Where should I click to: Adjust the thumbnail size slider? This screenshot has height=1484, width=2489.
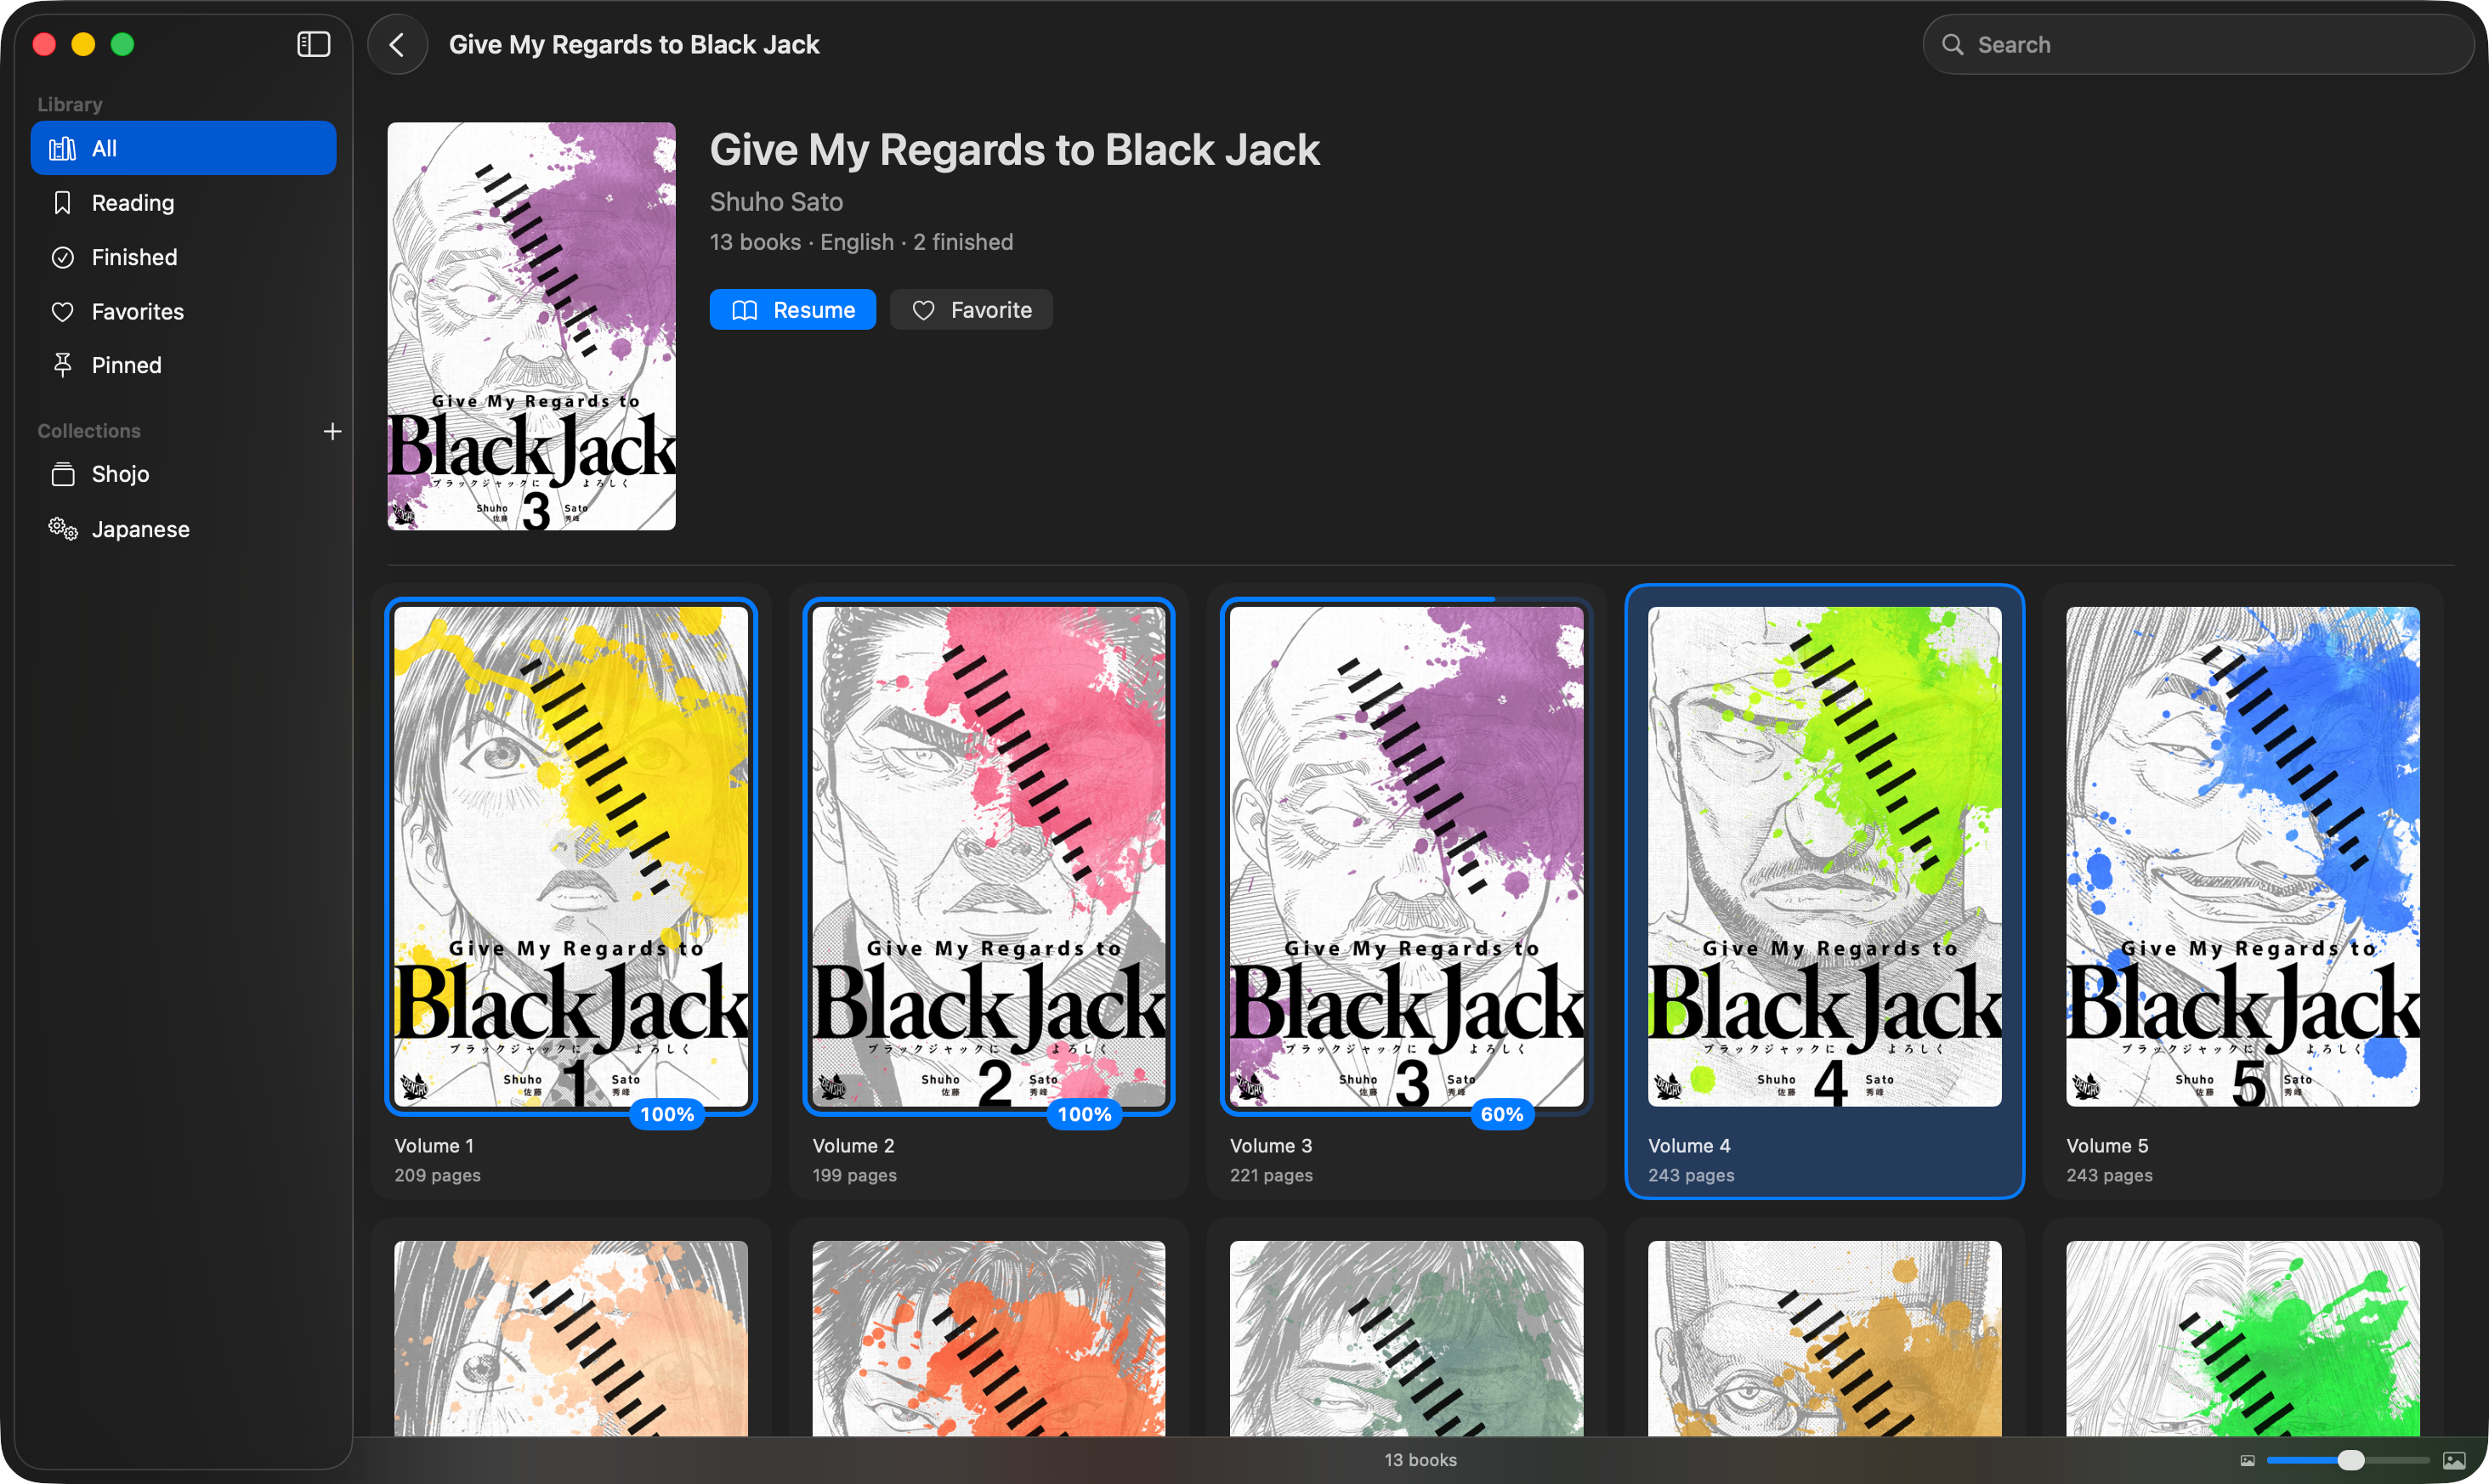[x=2350, y=1460]
